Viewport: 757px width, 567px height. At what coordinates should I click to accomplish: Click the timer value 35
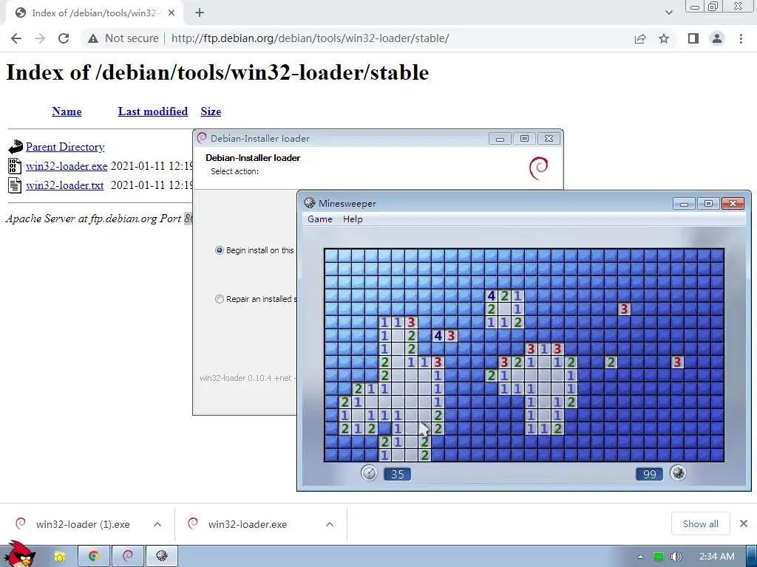(x=397, y=475)
